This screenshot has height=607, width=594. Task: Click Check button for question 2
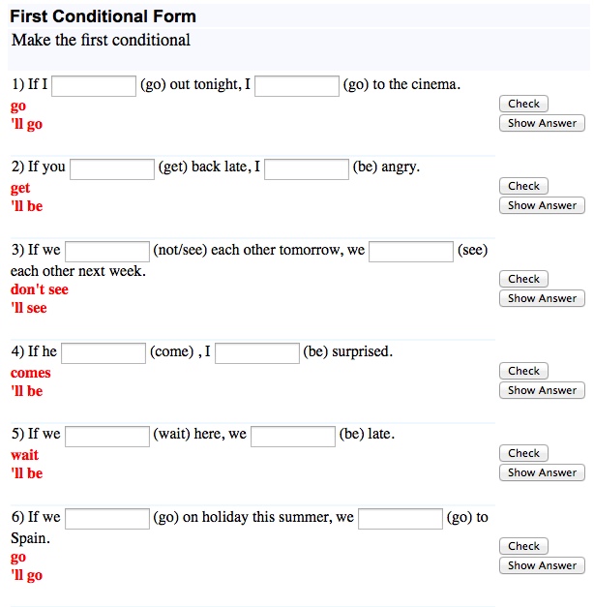coord(523,186)
